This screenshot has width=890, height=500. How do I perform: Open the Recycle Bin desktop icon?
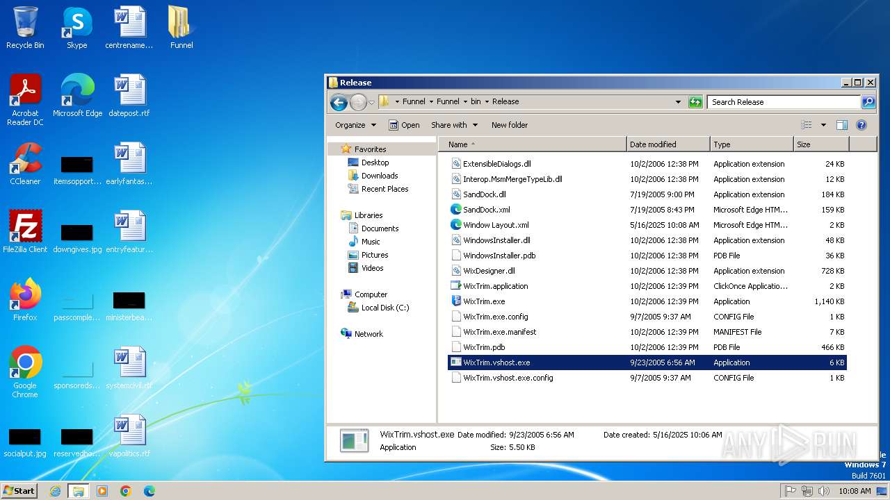point(25,28)
